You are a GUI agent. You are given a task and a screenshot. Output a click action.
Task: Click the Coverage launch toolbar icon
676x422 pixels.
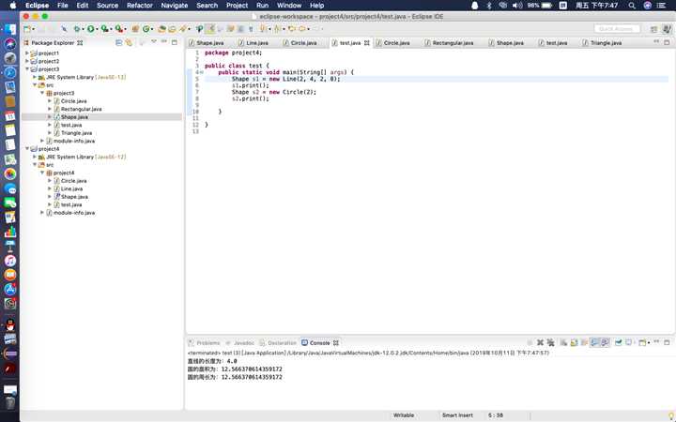coord(105,29)
